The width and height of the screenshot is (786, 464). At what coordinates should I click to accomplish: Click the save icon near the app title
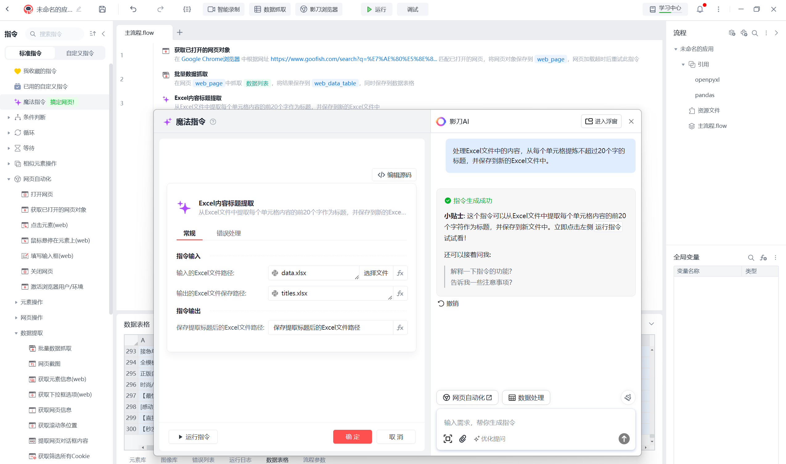[x=102, y=9]
